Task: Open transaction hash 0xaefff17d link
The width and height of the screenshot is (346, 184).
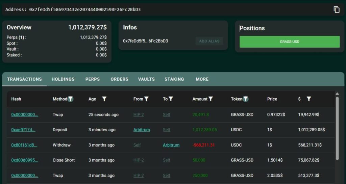Action: 23,130
